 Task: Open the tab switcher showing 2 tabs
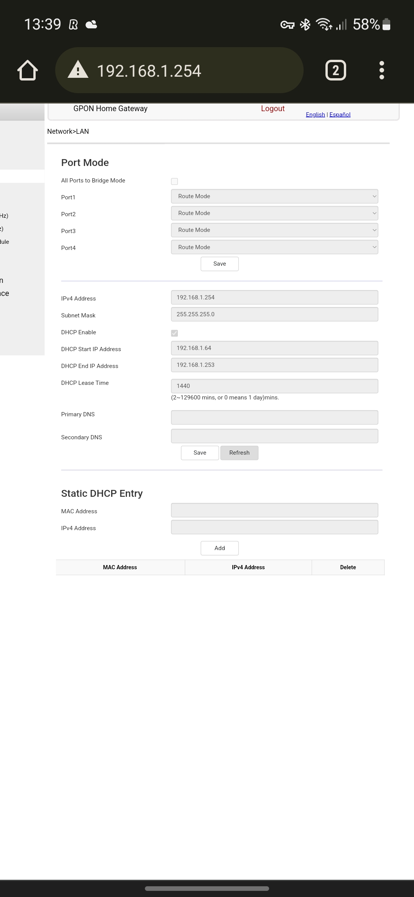[335, 70]
